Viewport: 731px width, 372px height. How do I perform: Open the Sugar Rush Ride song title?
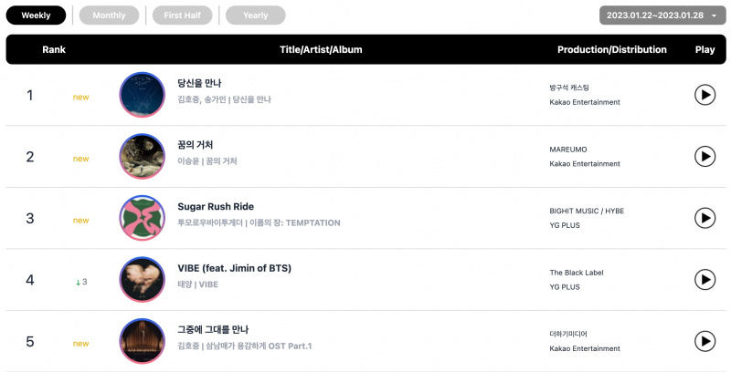tap(216, 206)
